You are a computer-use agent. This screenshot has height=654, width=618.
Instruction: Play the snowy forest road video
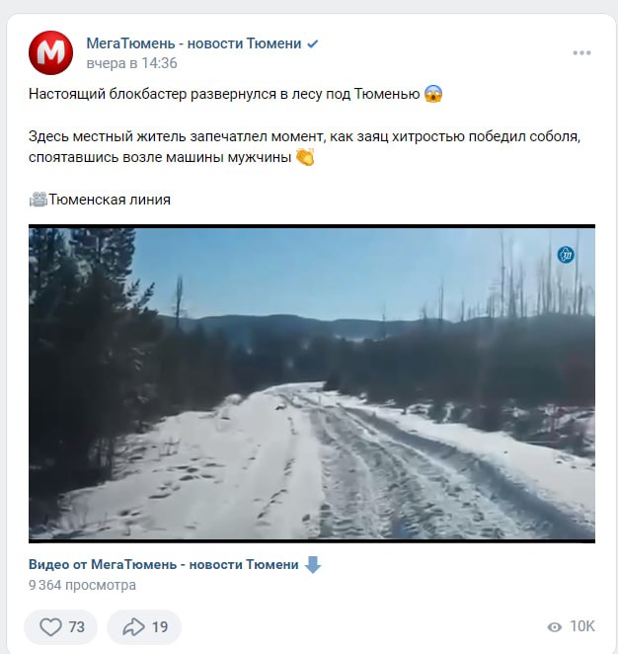(312, 383)
